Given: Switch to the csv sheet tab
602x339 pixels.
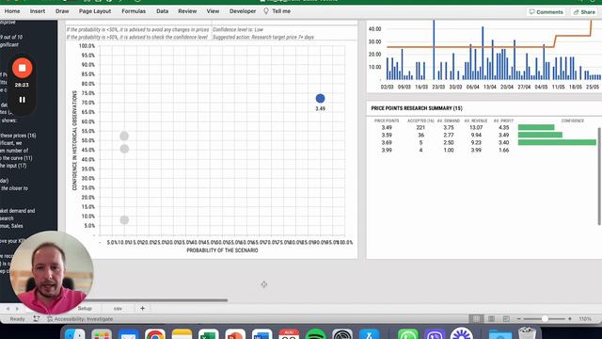Looking at the screenshot, I should click(x=118, y=308).
